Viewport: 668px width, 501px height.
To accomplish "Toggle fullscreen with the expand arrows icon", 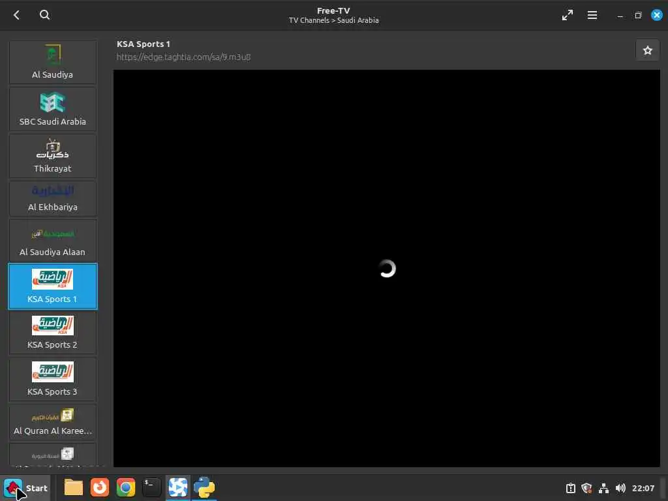I will click(x=567, y=16).
